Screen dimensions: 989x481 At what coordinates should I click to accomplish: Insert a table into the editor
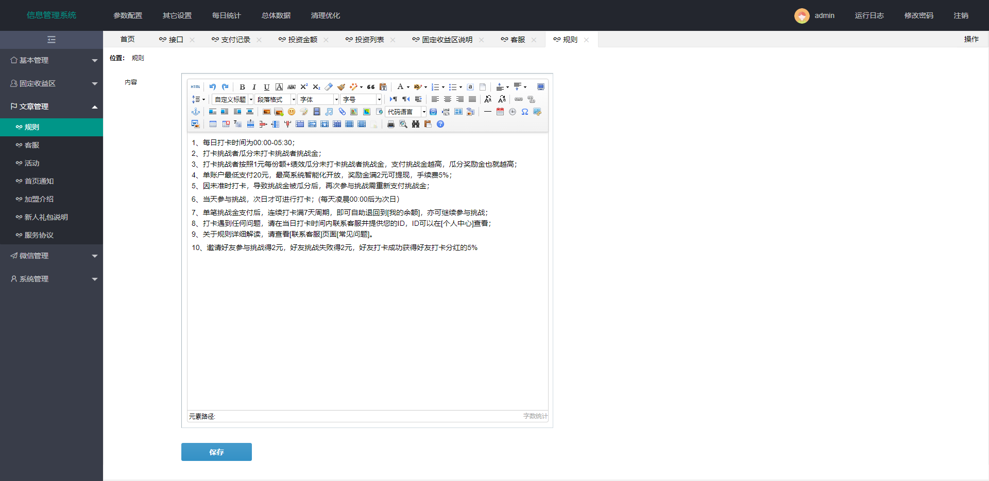213,124
